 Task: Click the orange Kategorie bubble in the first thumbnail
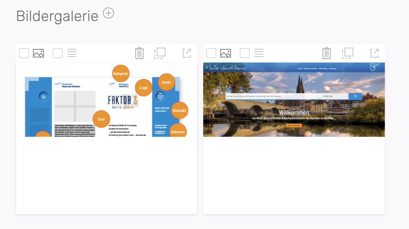click(121, 73)
